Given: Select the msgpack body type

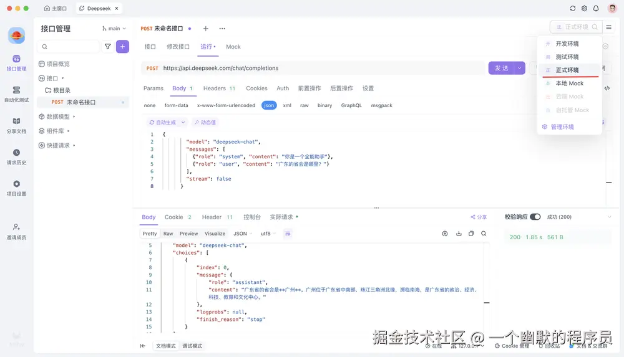Looking at the screenshot, I should click(x=382, y=105).
